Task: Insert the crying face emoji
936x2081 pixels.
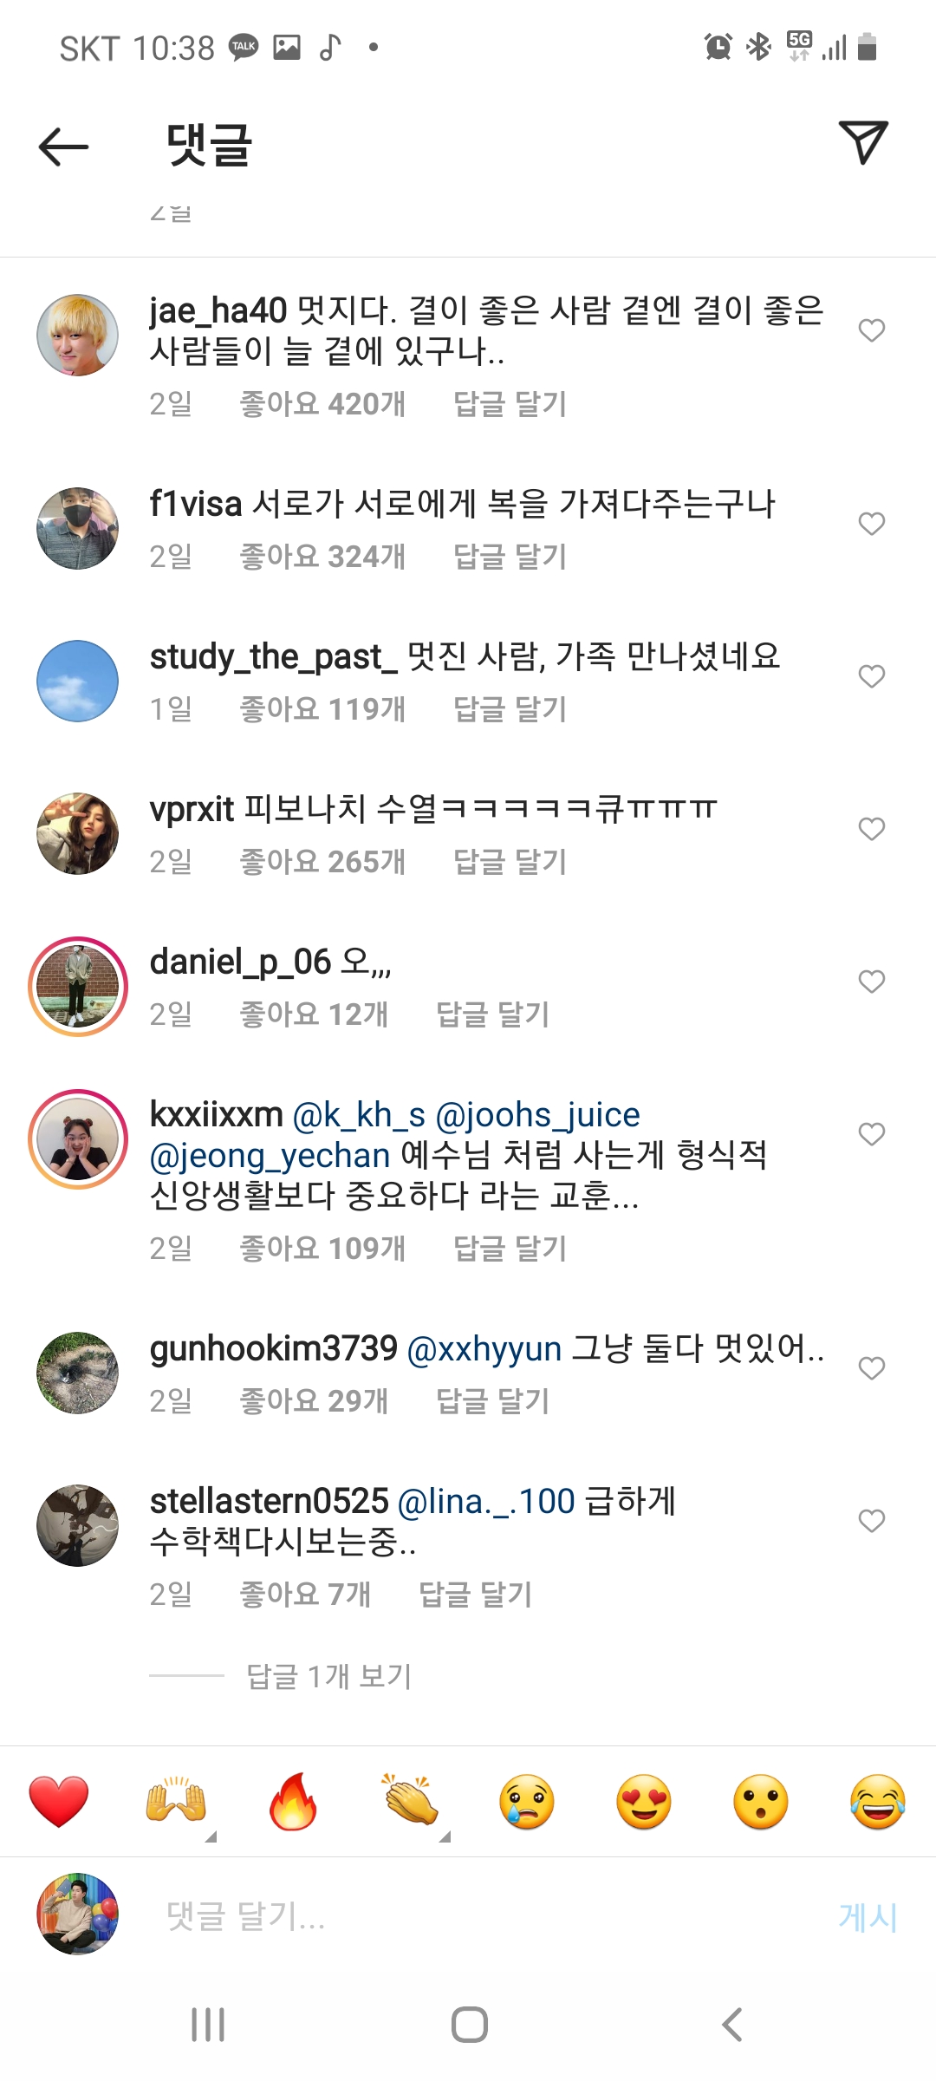Action: 527,1801
